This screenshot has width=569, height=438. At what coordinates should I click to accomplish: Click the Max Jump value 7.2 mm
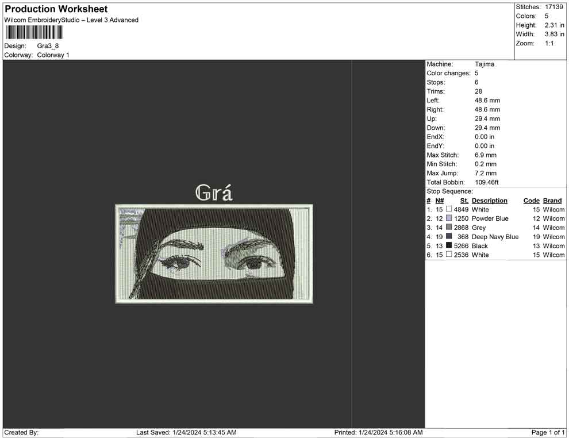pos(486,173)
